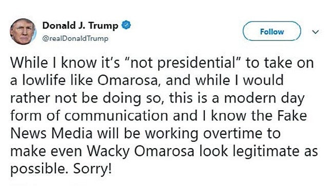Follow this account
Image resolution: width=332 pixels, height=186 pixels.
tap(272, 31)
